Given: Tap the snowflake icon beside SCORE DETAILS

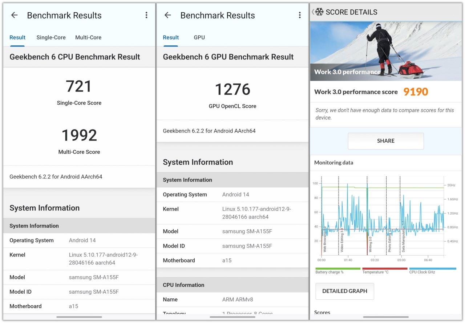Looking at the screenshot, I should 319,12.
